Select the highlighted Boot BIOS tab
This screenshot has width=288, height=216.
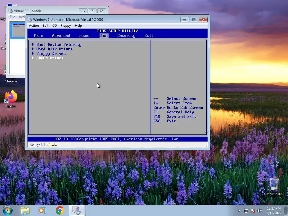(104, 36)
